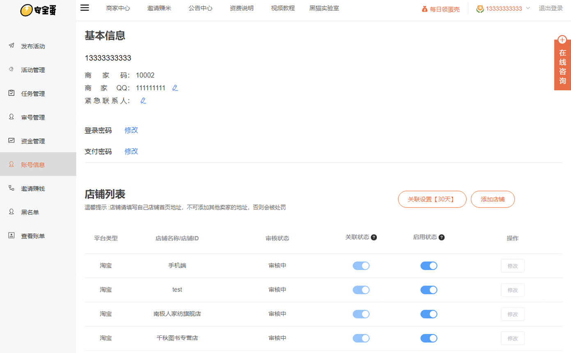Click 修改 link beside 登录密码
The width and height of the screenshot is (571, 353).
pyautogui.click(x=131, y=130)
